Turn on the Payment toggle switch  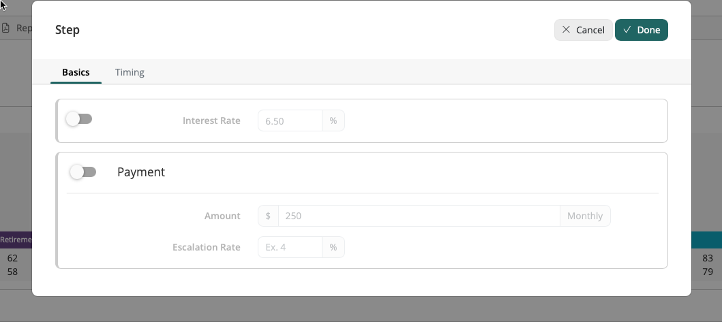83,172
